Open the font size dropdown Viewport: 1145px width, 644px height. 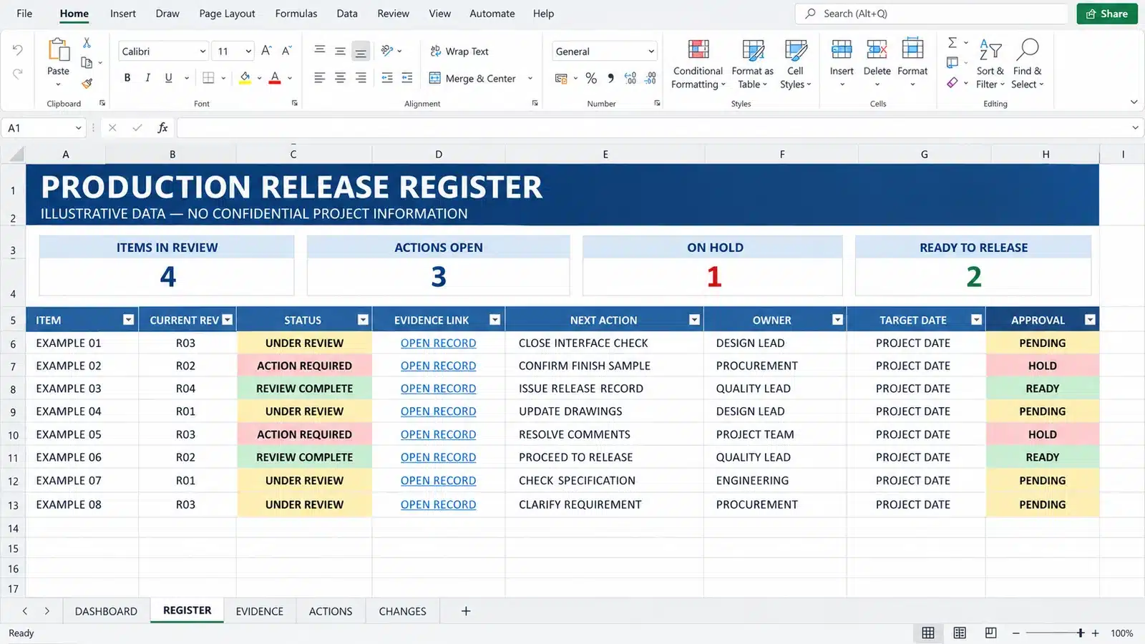248,51
